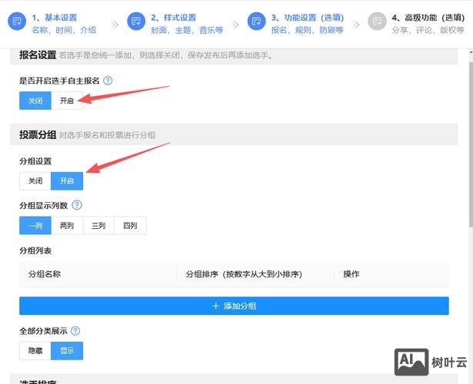This screenshot has height=384, width=473.
Task: Select 显示 for 全部分类展示
Action: click(x=67, y=351)
